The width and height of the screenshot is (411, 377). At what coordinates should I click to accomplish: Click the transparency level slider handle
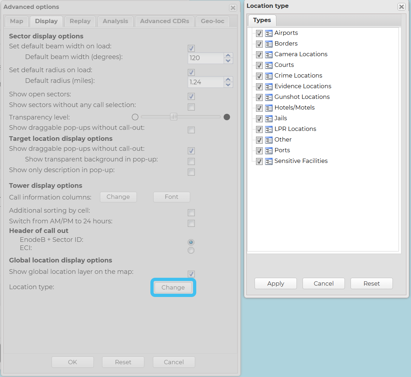pos(174,117)
